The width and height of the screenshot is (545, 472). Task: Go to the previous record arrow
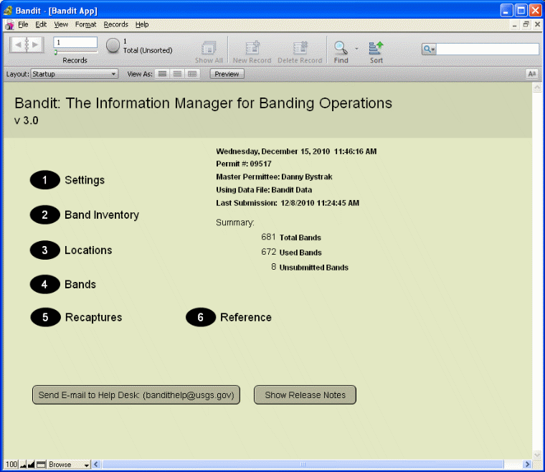(18, 45)
